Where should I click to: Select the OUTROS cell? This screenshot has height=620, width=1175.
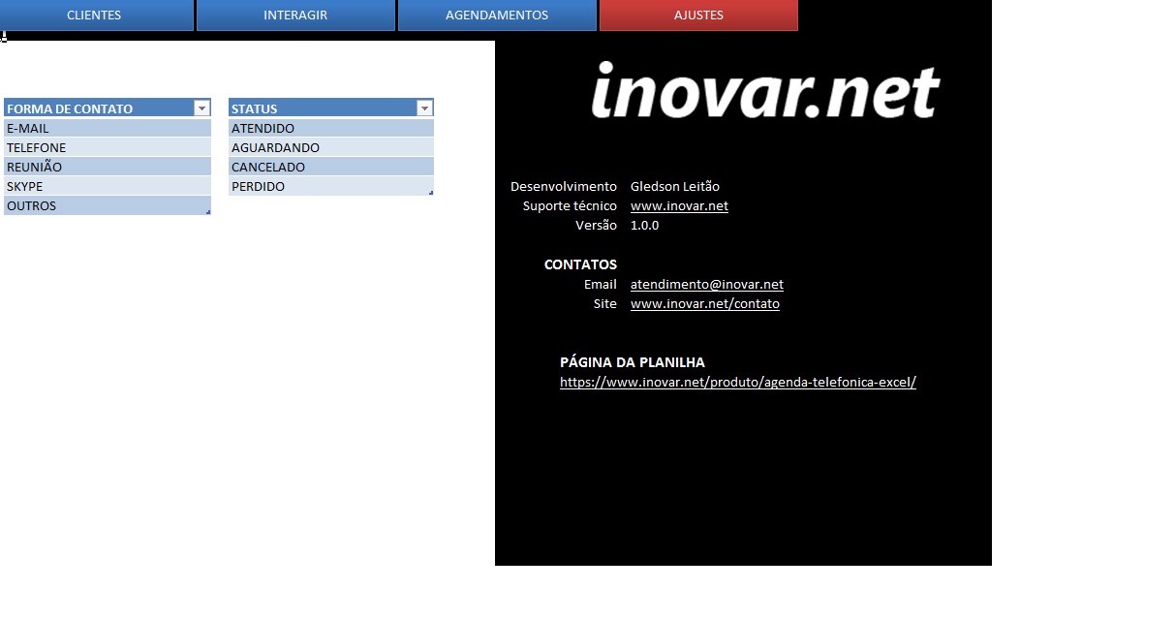click(108, 205)
